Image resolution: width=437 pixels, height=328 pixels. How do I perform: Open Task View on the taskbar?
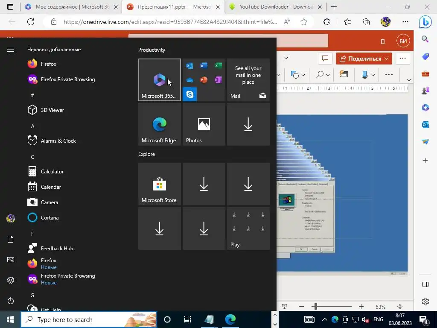tap(188, 319)
